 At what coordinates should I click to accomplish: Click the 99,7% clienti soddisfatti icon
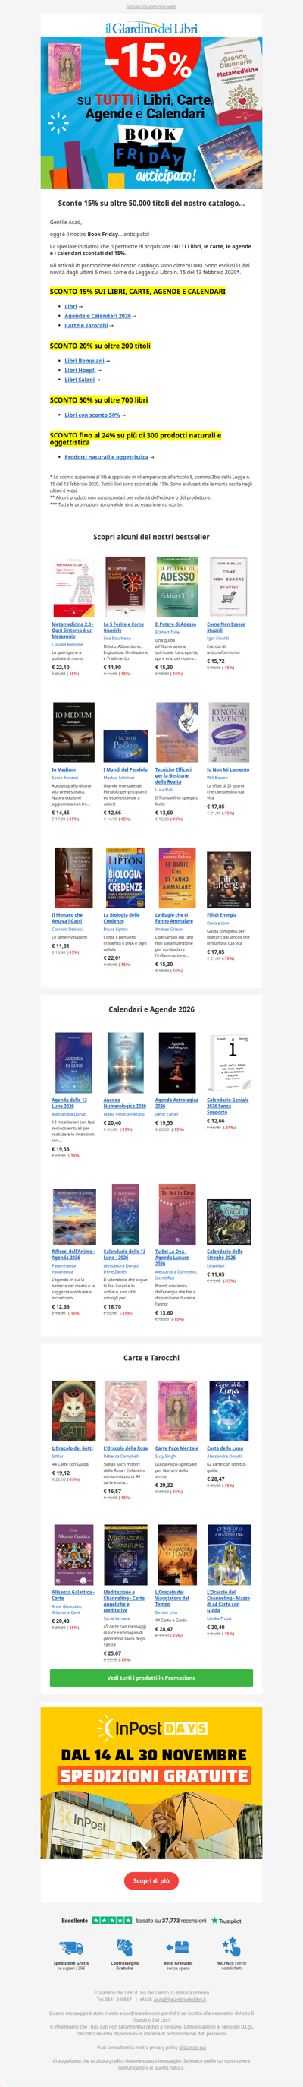pyautogui.click(x=231, y=1946)
